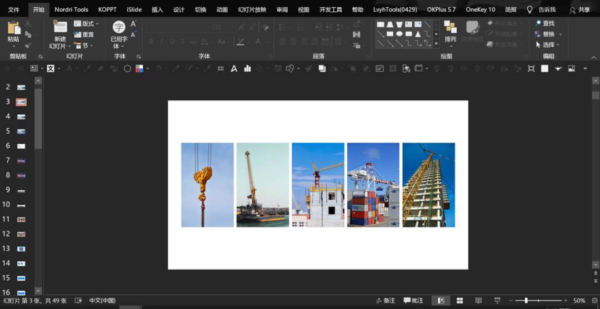This screenshot has height=309, width=600.
Task: Click the zoom slider handle
Action: pos(526,301)
